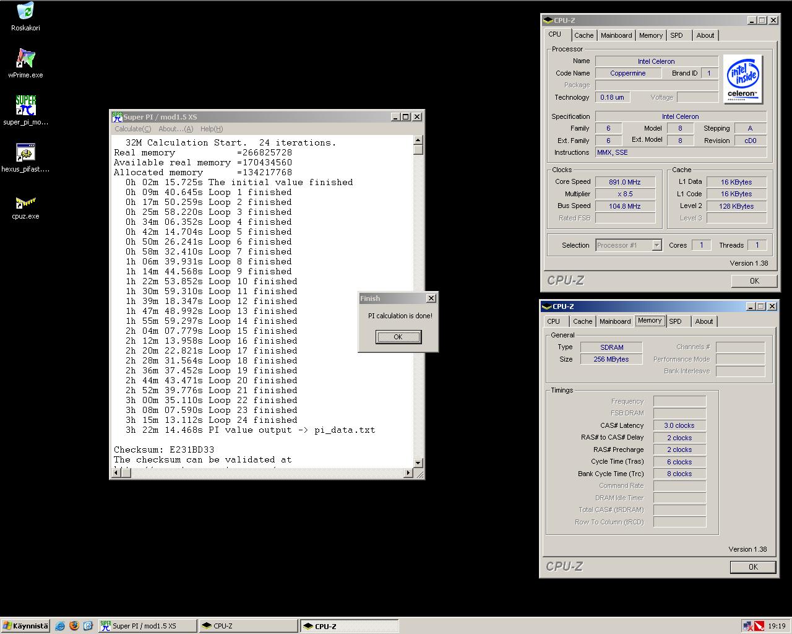Open the Käynnistä start menu

point(25,626)
